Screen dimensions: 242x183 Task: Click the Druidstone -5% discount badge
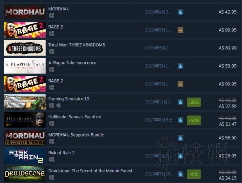(x=194, y=174)
